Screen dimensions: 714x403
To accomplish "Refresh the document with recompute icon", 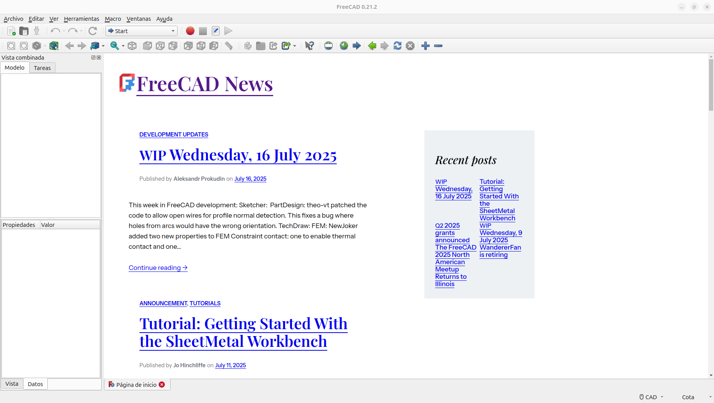I will click(92, 31).
